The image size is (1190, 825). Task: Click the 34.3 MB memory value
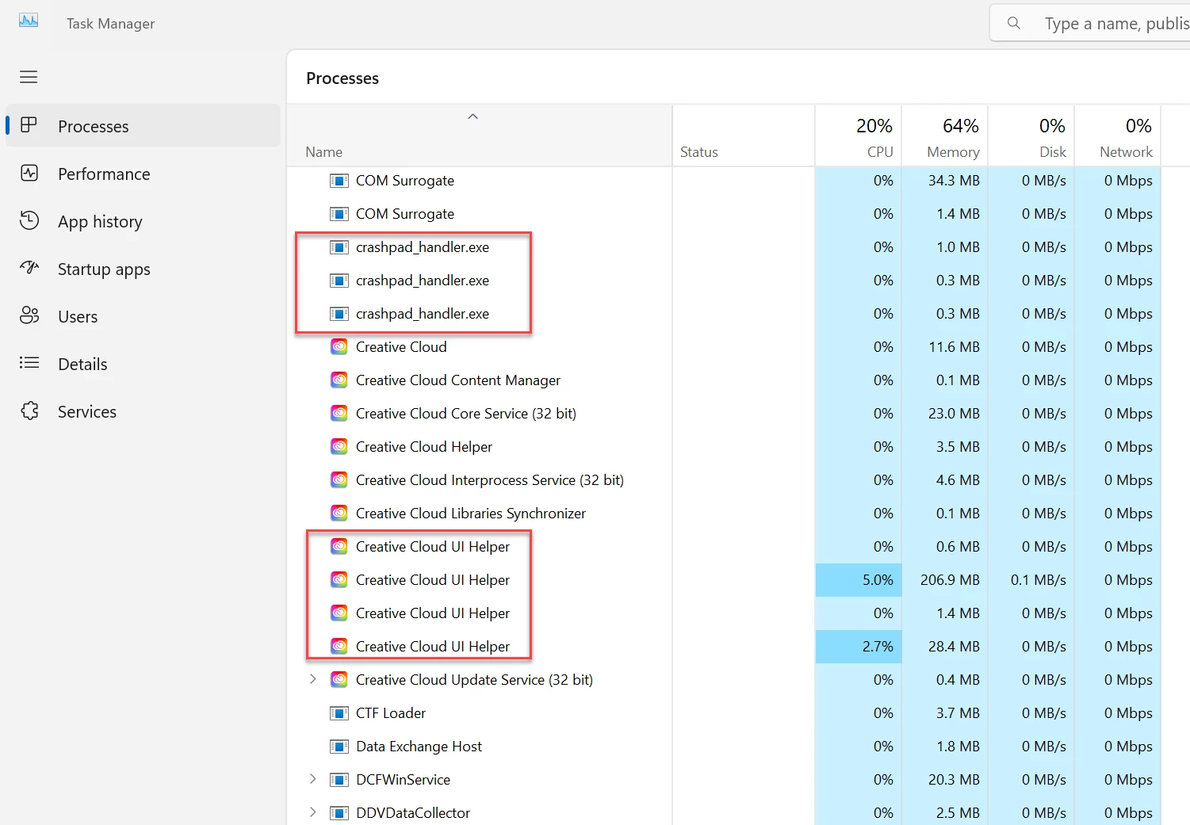click(x=954, y=181)
